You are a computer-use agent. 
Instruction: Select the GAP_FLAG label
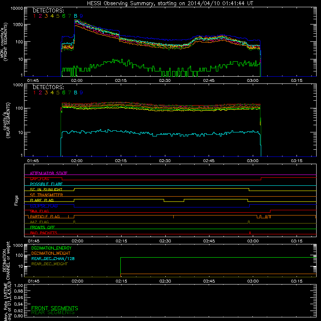click(x=39, y=179)
